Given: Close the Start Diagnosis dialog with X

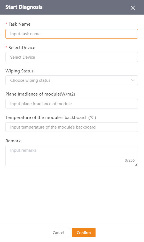Looking at the screenshot, I should tap(133, 8).
